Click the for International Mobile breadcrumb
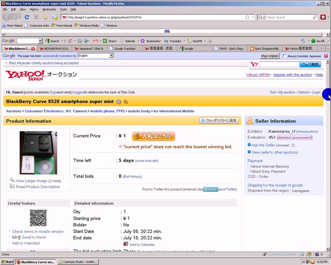331x265 pixels. pyautogui.click(x=174, y=111)
